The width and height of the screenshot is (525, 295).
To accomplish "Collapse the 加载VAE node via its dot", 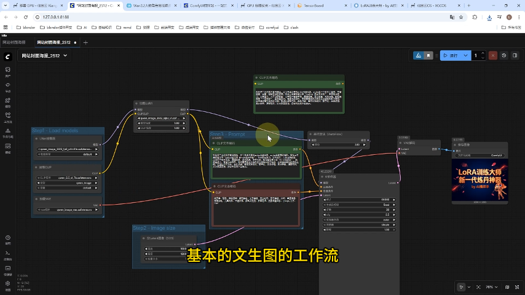I will 36,199.
